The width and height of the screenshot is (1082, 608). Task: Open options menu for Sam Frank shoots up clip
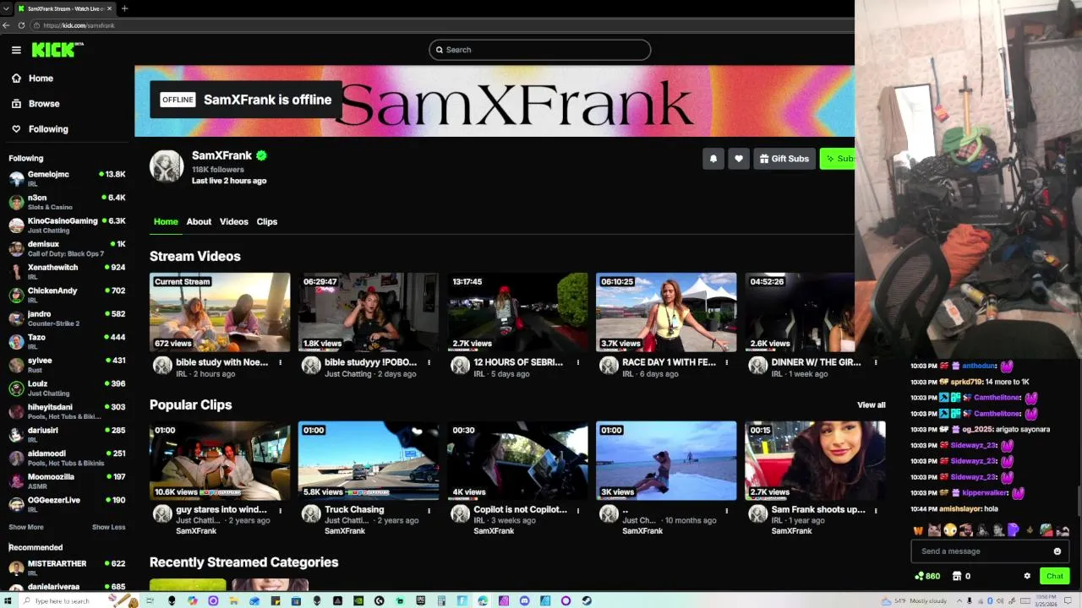click(876, 510)
